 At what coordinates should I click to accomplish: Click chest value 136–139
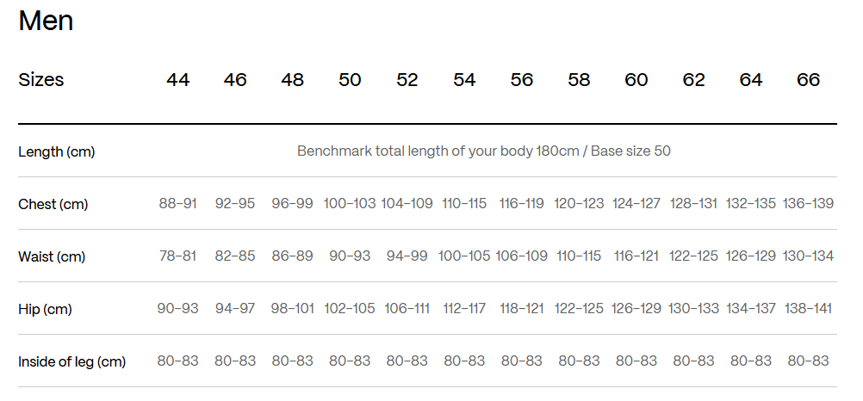[808, 204]
